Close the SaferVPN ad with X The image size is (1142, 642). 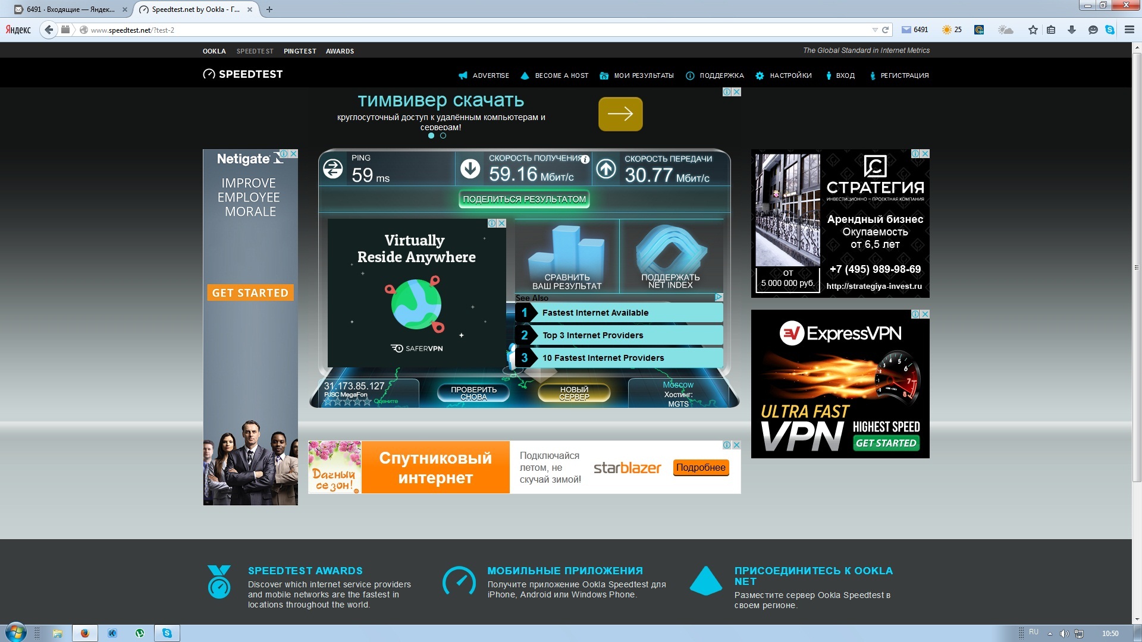coord(501,223)
